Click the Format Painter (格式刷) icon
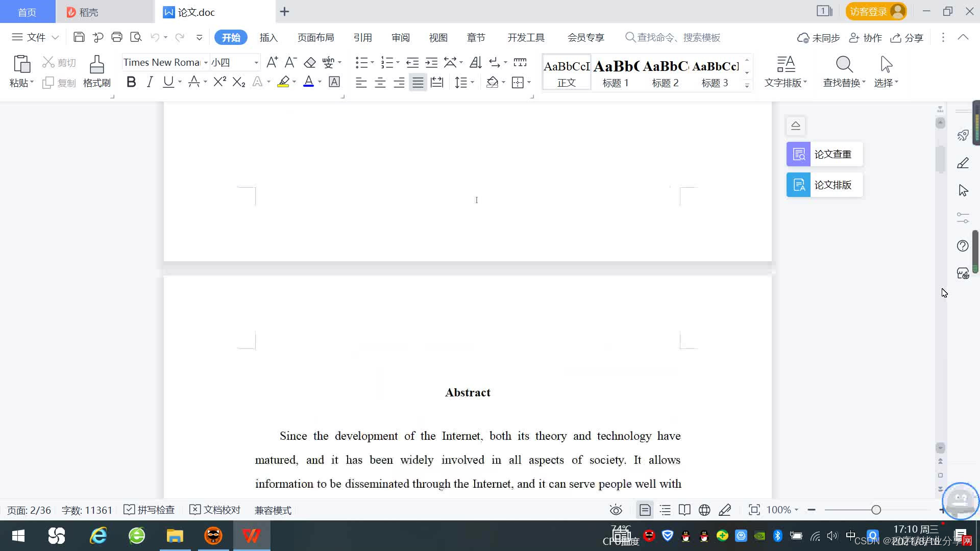The width and height of the screenshot is (980, 551). (96, 70)
